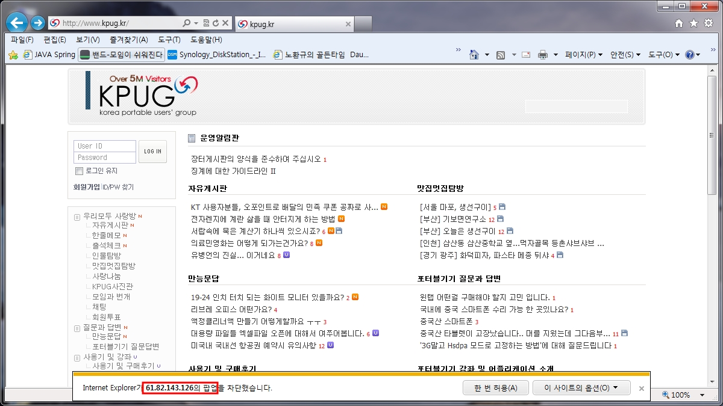The image size is (723, 406).
Task: Open post 징계에 대한 가이드라인 II
Action: (233, 171)
